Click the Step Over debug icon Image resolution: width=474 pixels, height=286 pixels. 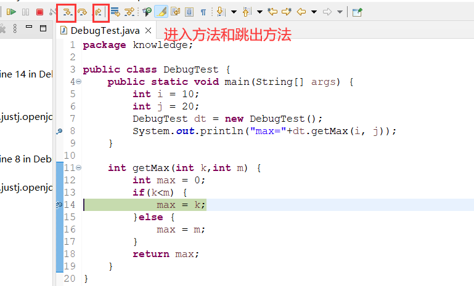pyautogui.click(x=82, y=12)
